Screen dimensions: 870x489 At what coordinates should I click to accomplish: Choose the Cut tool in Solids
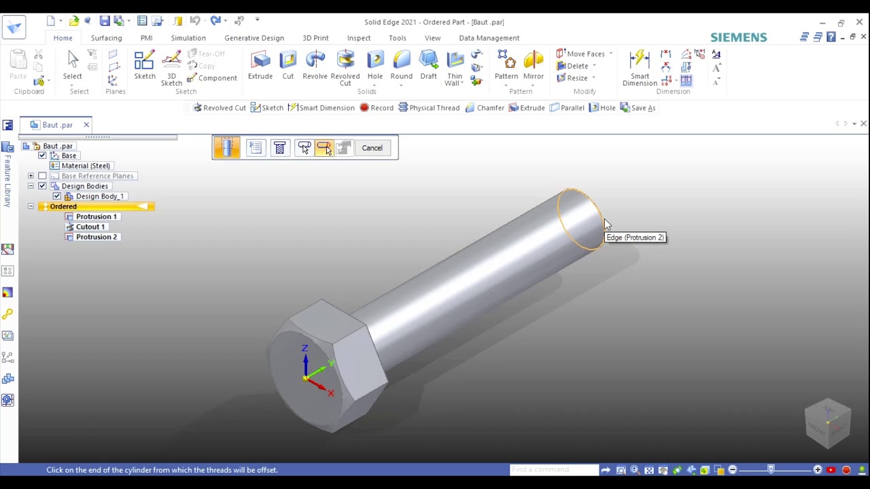288,65
